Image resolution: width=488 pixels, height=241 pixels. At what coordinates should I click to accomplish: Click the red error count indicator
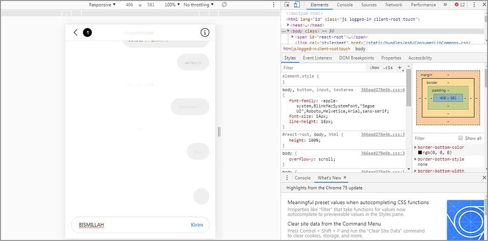pyautogui.click(x=459, y=5)
